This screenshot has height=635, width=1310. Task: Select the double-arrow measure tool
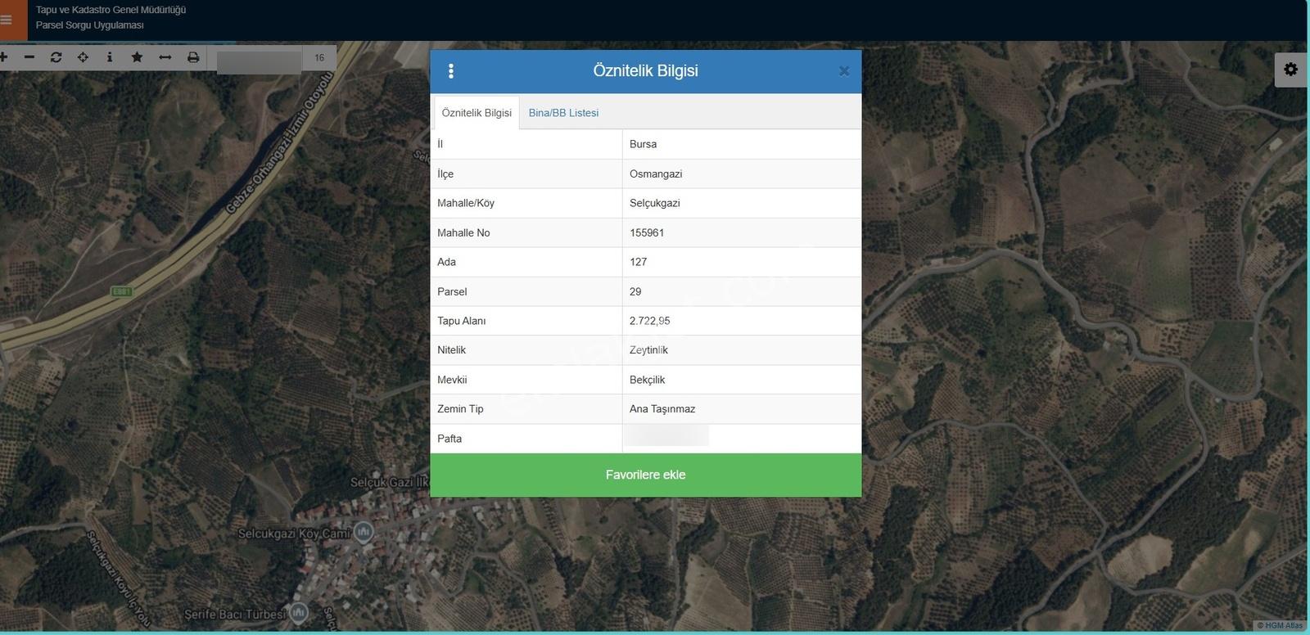pyautogui.click(x=165, y=57)
